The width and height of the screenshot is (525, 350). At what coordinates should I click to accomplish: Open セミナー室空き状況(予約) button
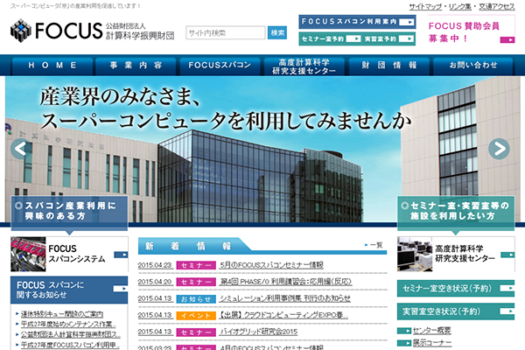(x=456, y=289)
